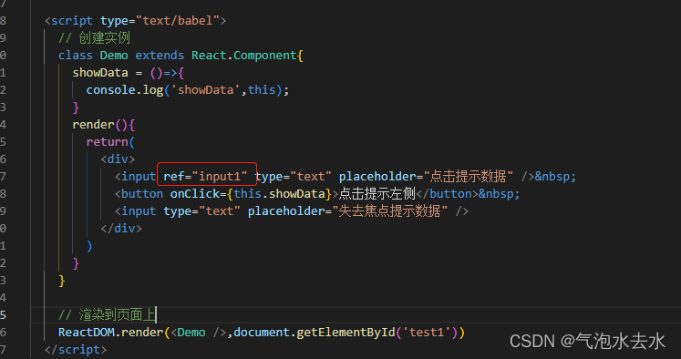The width and height of the screenshot is (681, 359).
Task: Click the opening <script keyword
Action: (68, 20)
